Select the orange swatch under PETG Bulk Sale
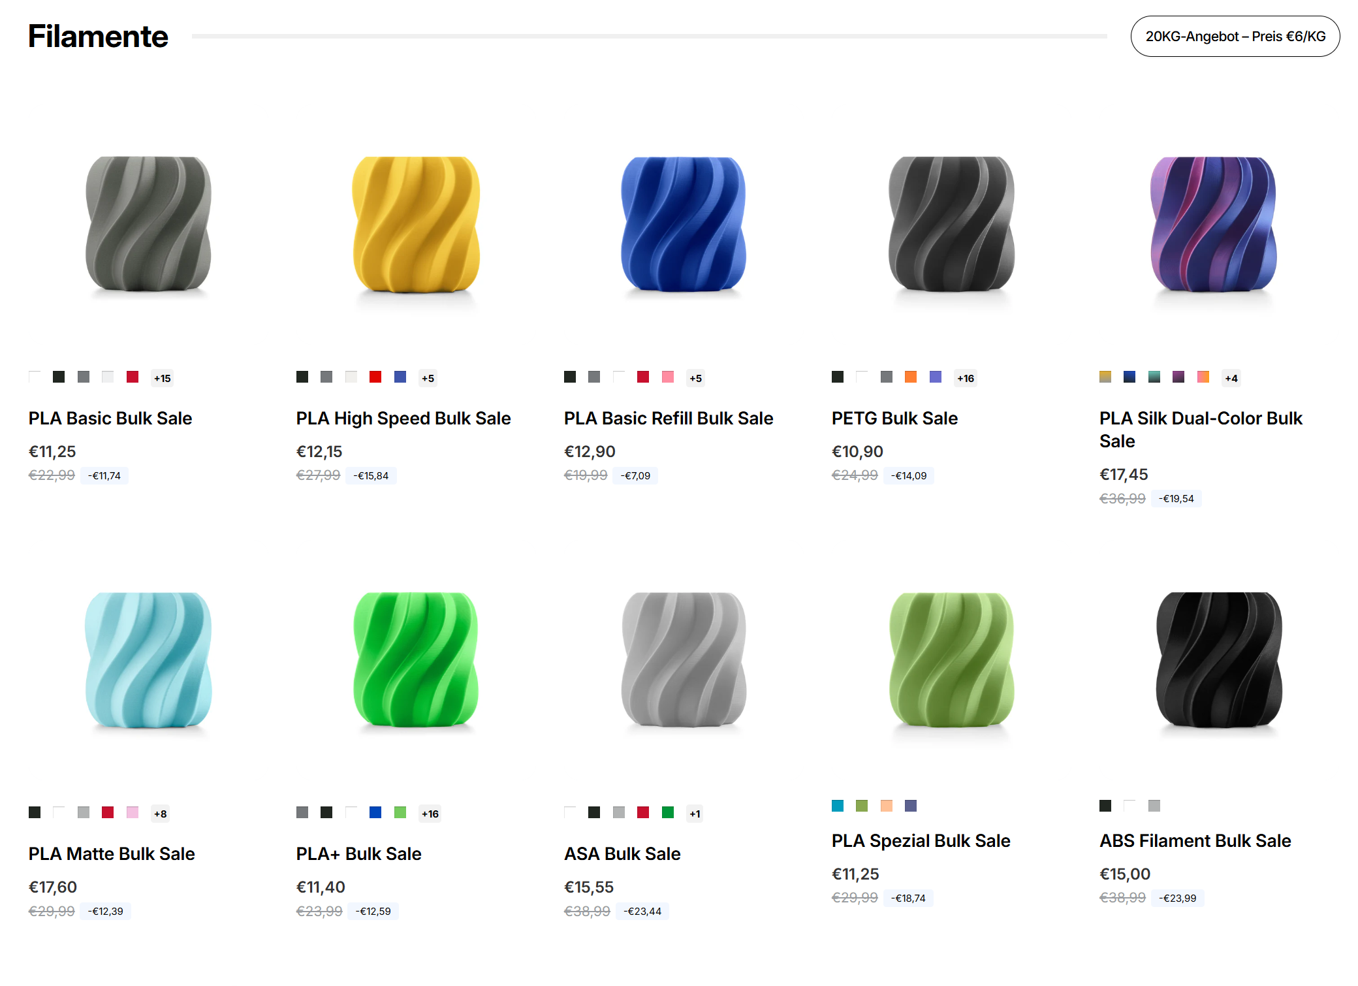Viewport: 1358px width, 986px height. pyautogui.click(x=911, y=377)
